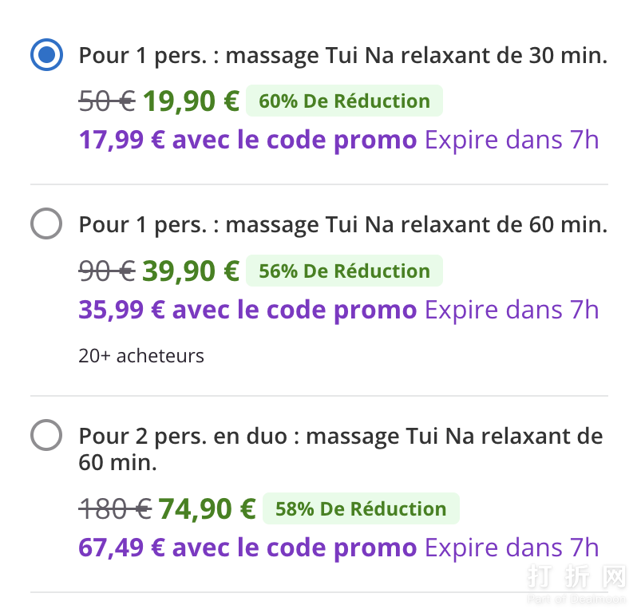Click the crossed-out 180 € original price

click(x=114, y=508)
